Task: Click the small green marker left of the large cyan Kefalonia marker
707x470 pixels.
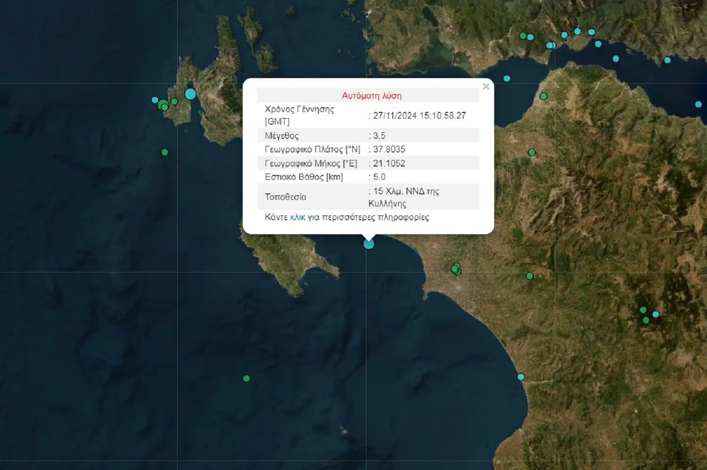Action: [x=174, y=101]
